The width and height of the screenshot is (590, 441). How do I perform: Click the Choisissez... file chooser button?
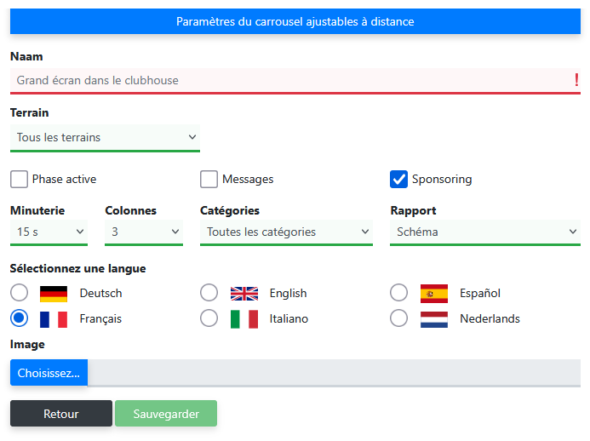49,373
